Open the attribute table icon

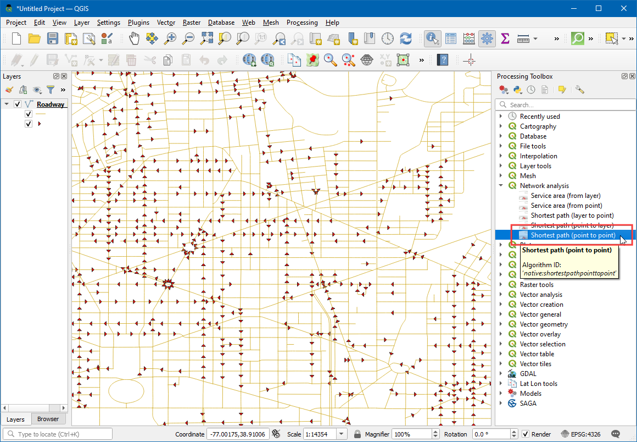click(451, 38)
